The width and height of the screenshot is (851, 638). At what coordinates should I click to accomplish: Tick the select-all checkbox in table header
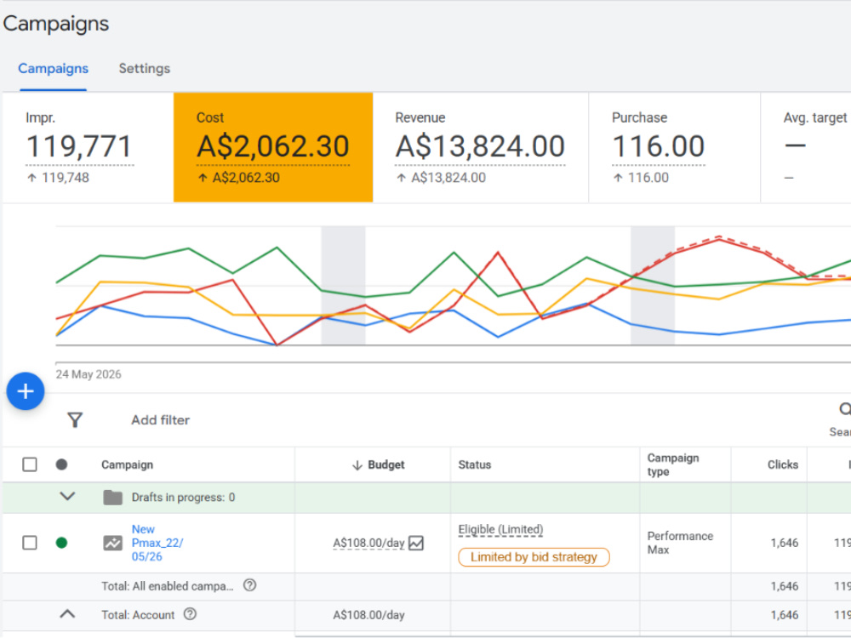point(30,464)
